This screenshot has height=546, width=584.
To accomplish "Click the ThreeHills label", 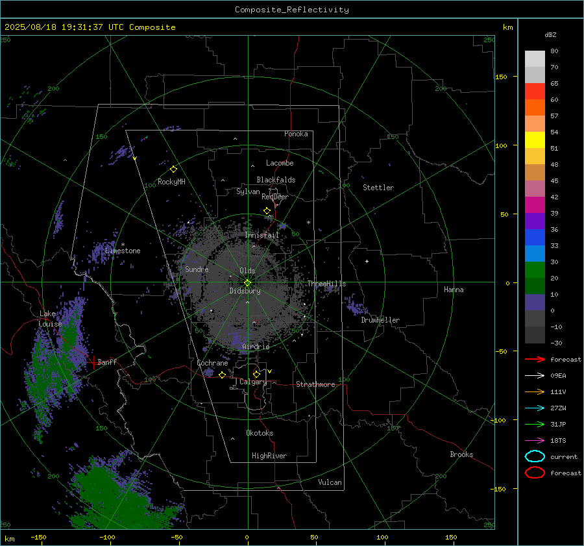I will (x=326, y=284).
